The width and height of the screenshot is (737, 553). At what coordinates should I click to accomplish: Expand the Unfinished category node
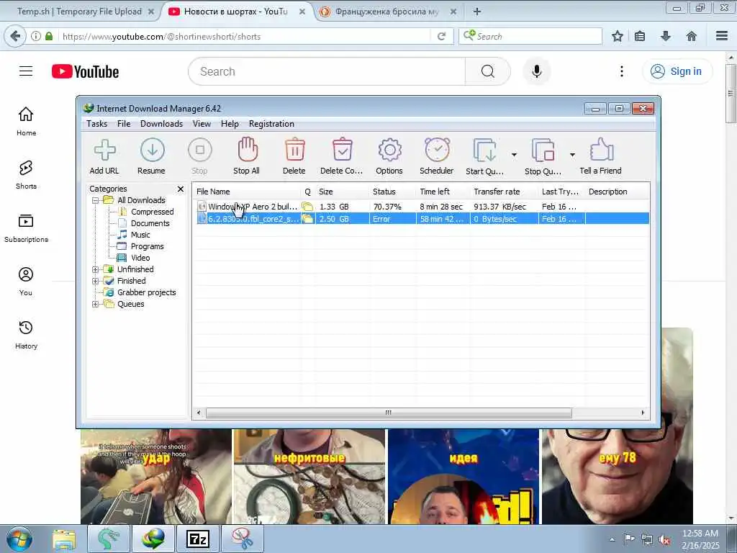click(x=96, y=269)
